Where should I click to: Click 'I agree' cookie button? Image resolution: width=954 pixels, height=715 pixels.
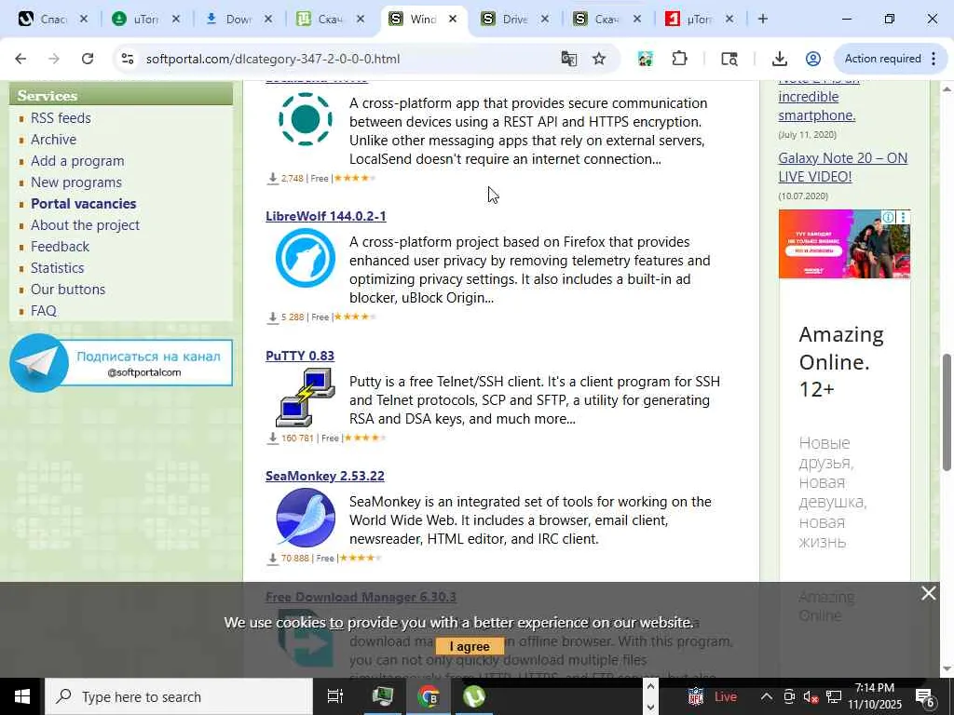click(470, 646)
